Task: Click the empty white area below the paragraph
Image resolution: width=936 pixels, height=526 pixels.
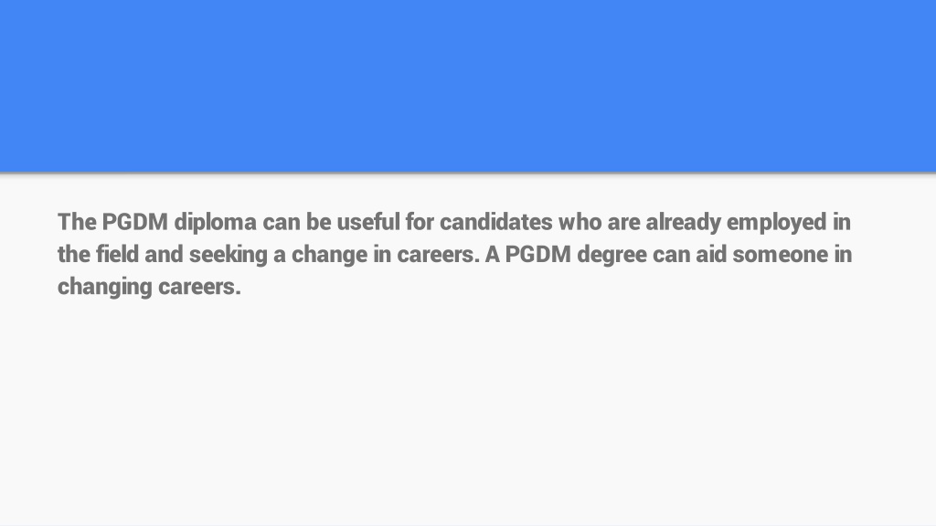Action: (468, 412)
